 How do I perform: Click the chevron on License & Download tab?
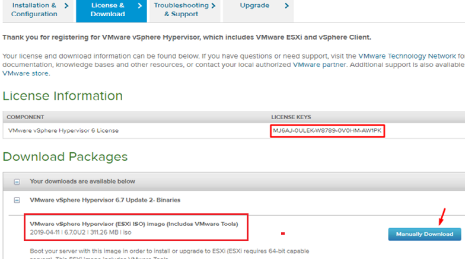[x=140, y=6]
